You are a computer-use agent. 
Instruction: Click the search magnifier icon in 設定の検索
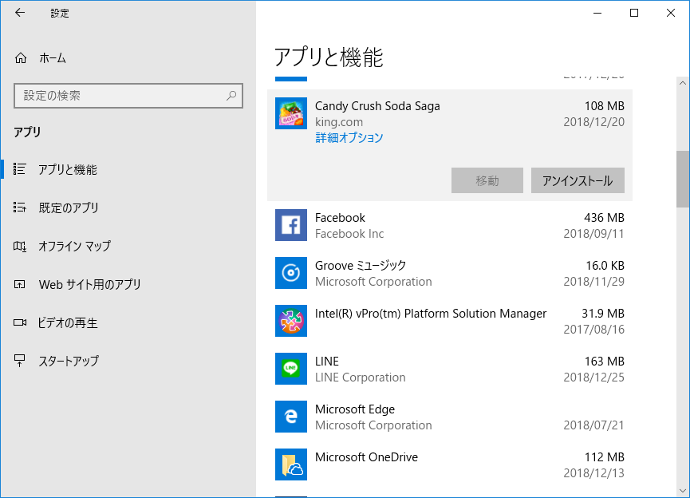pos(231,96)
